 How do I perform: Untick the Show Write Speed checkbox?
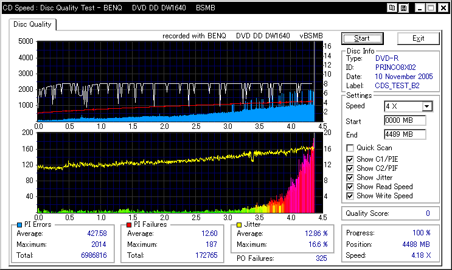pos(349,196)
